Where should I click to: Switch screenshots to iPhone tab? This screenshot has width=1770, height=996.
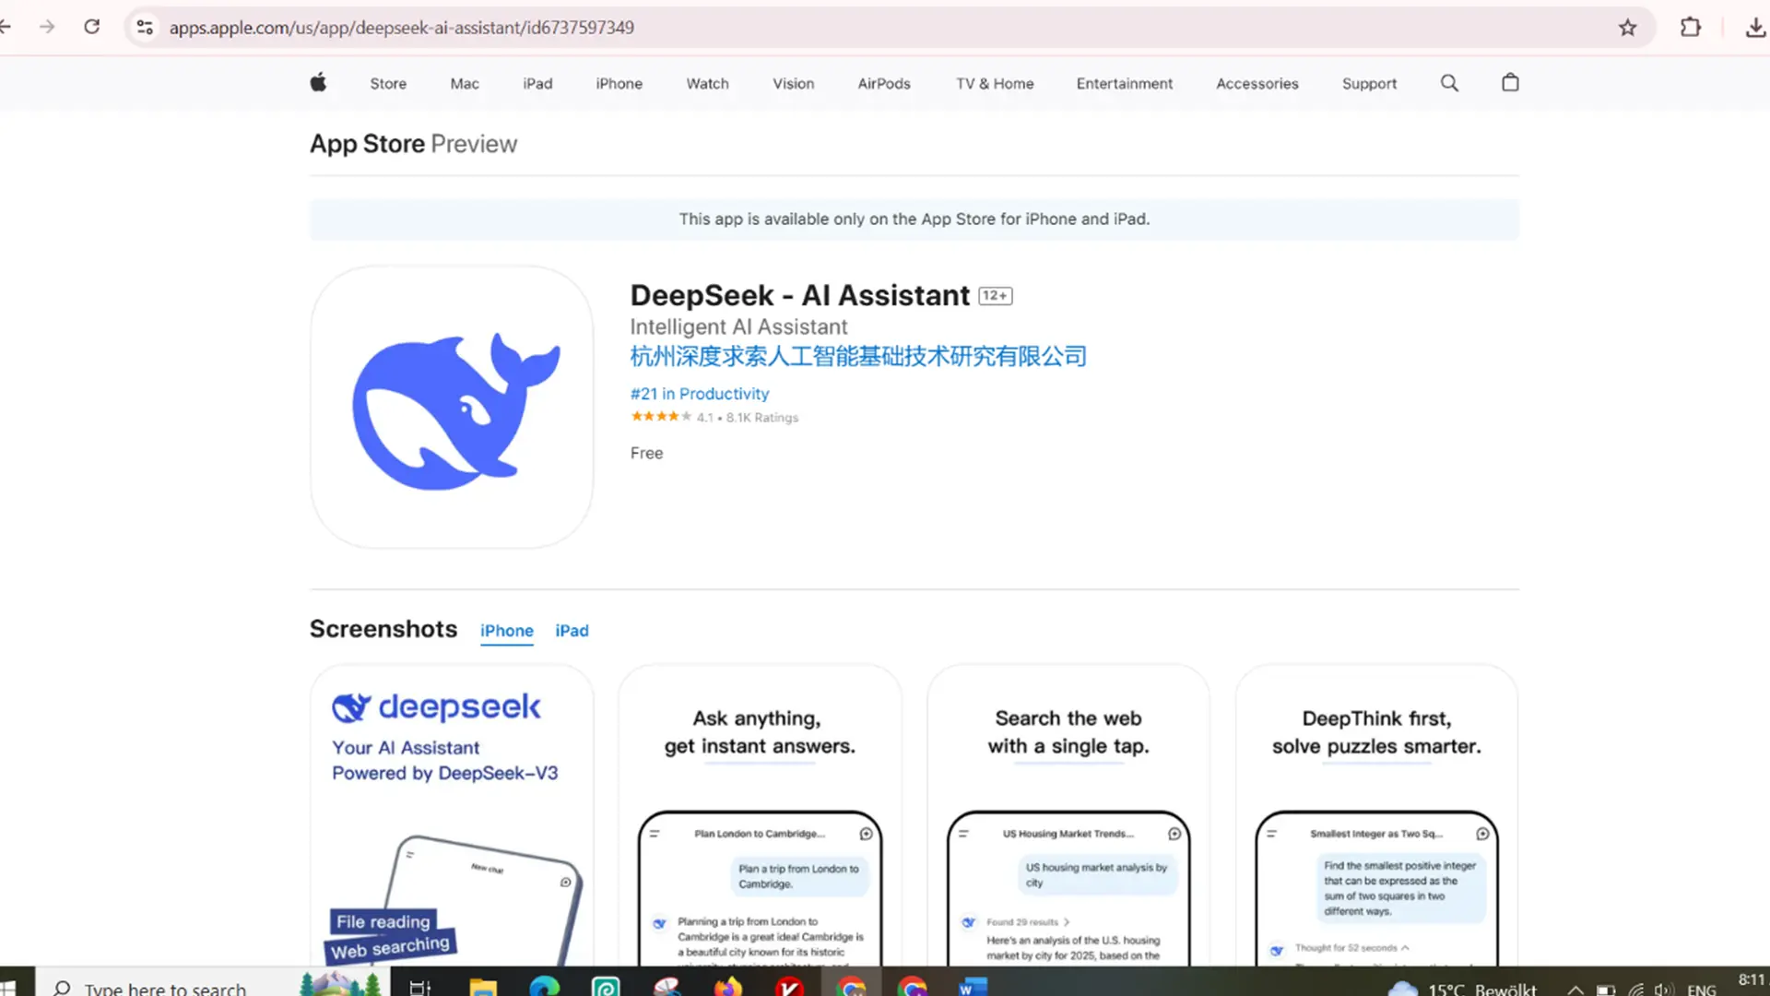(x=506, y=631)
